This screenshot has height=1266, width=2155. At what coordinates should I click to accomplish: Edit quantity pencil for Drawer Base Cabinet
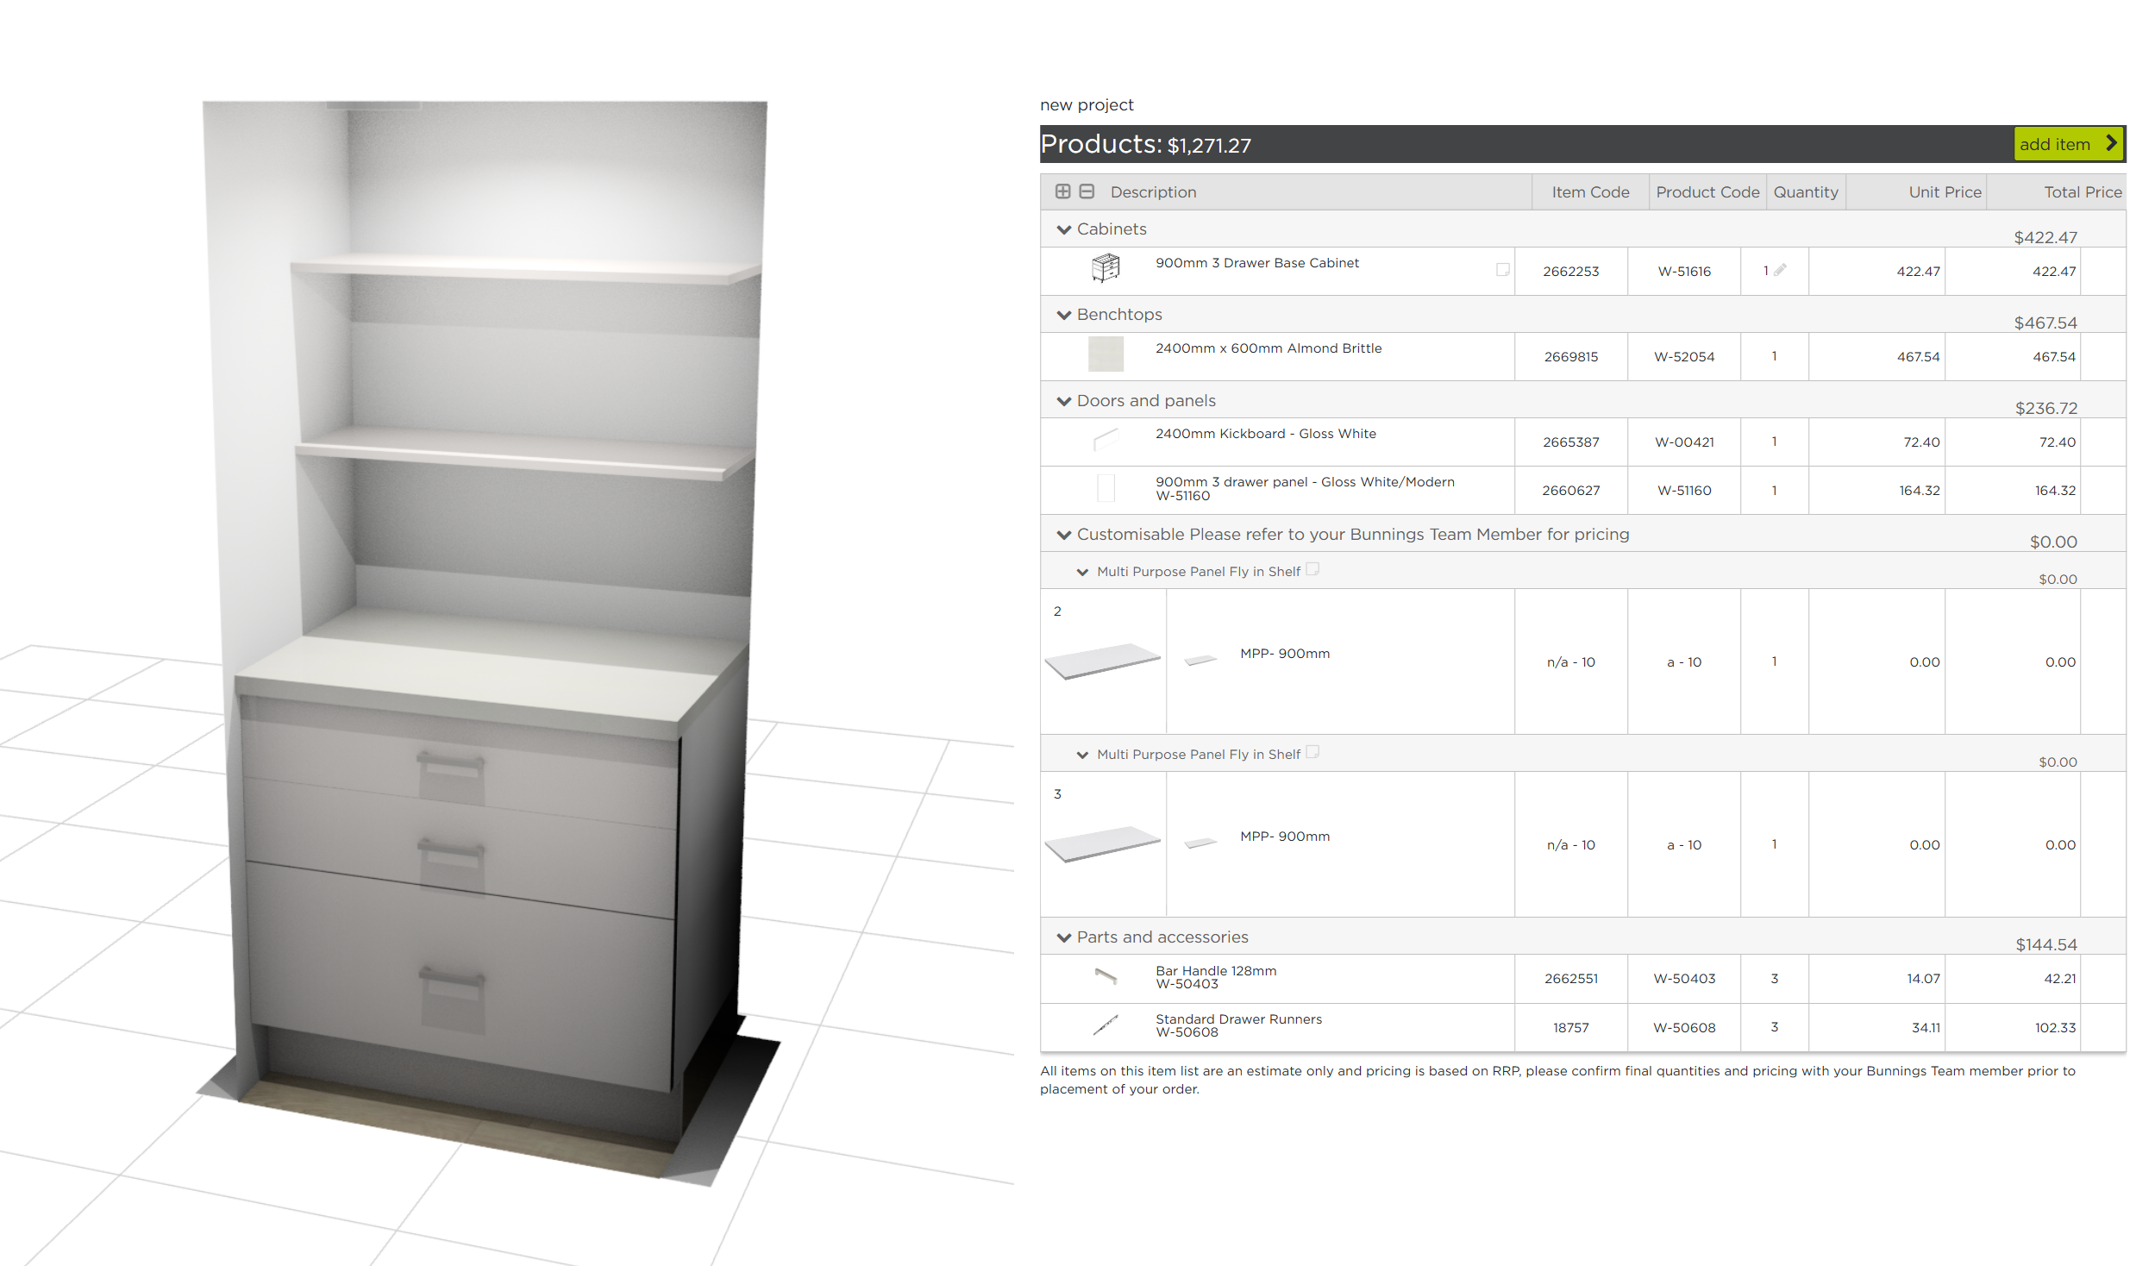(x=1780, y=270)
